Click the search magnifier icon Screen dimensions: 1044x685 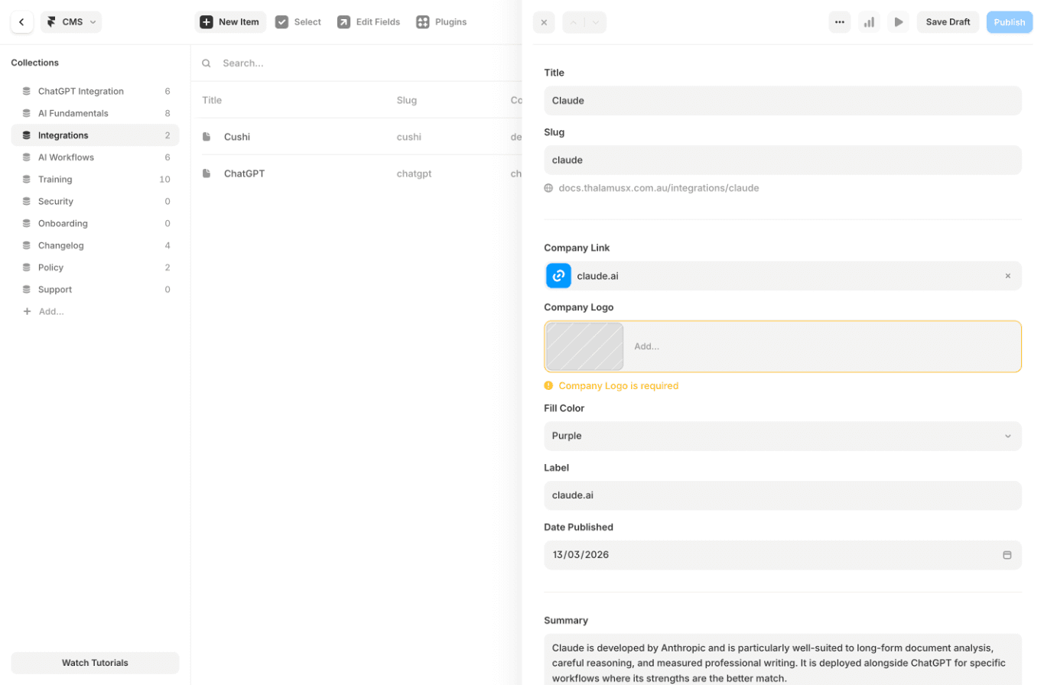click(207, 63)
